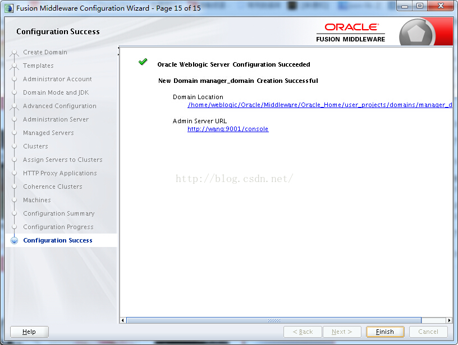
Task: Open the Domain Location path link
Action: point(320,105)
